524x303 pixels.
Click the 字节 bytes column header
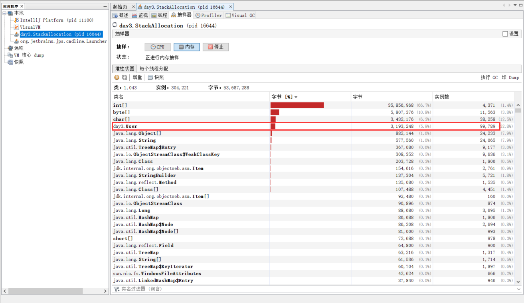point(392,97)
